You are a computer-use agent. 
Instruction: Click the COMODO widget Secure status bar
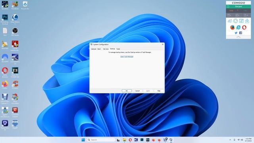point(238,6)
